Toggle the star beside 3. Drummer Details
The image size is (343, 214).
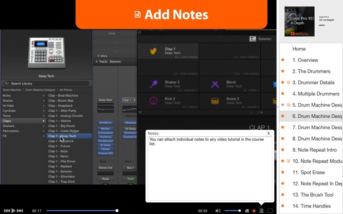click(x=283, y=82)
